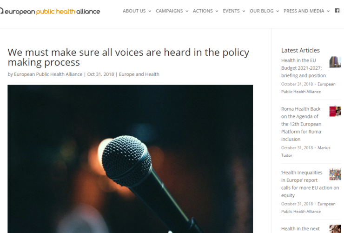Click the 'Oct 31, 2018' post date

click(100, 74)
